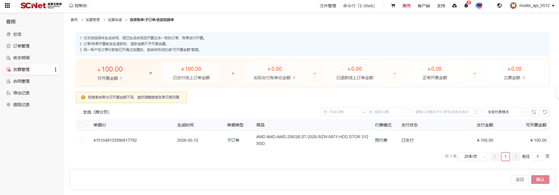Open the app grid launcher icon

7,5
